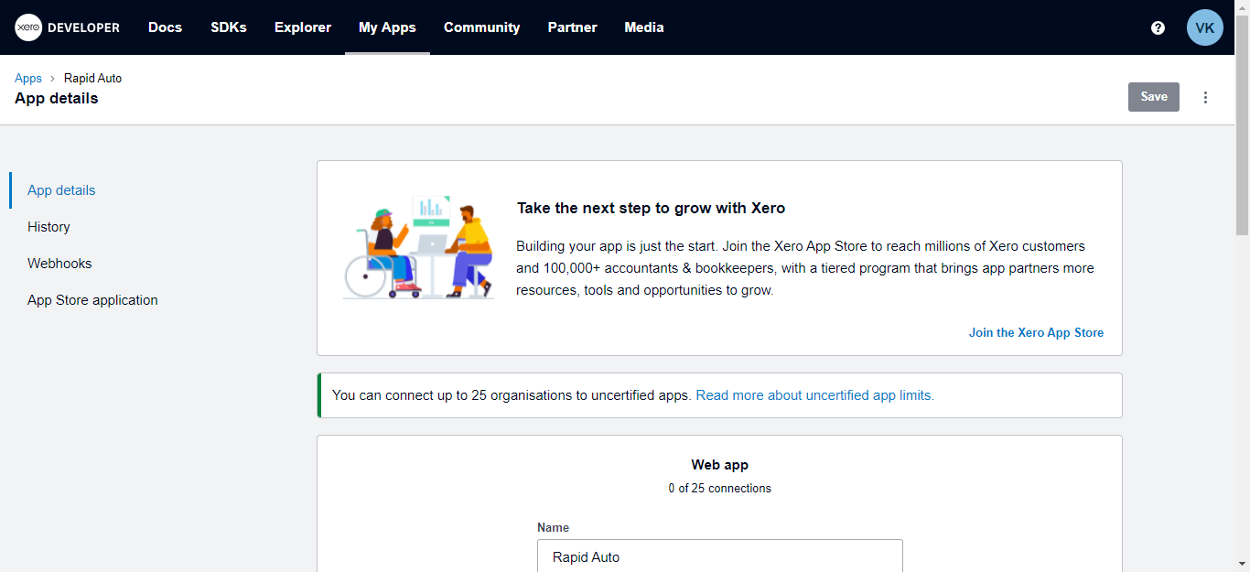
Task: Click the Name field containing Rapid Auto
Action: coord(719,556)
